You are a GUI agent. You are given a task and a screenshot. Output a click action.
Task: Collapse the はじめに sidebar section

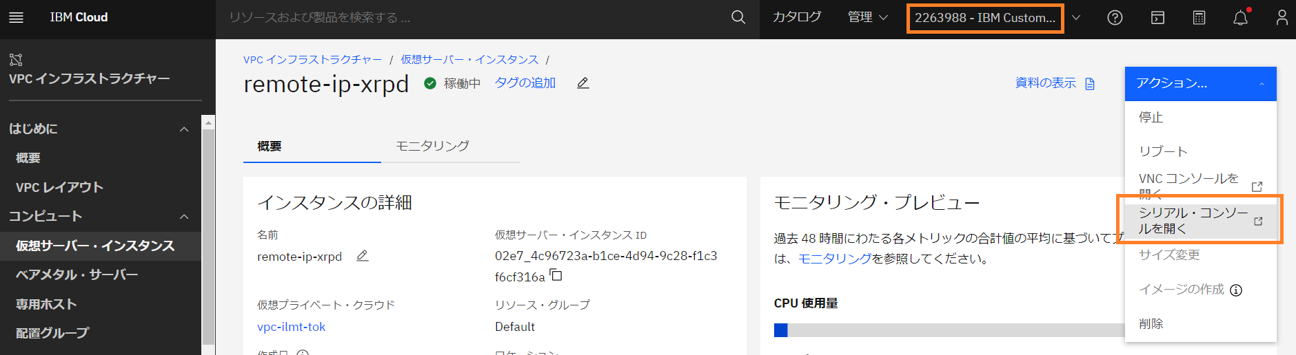tap(184, 129)
